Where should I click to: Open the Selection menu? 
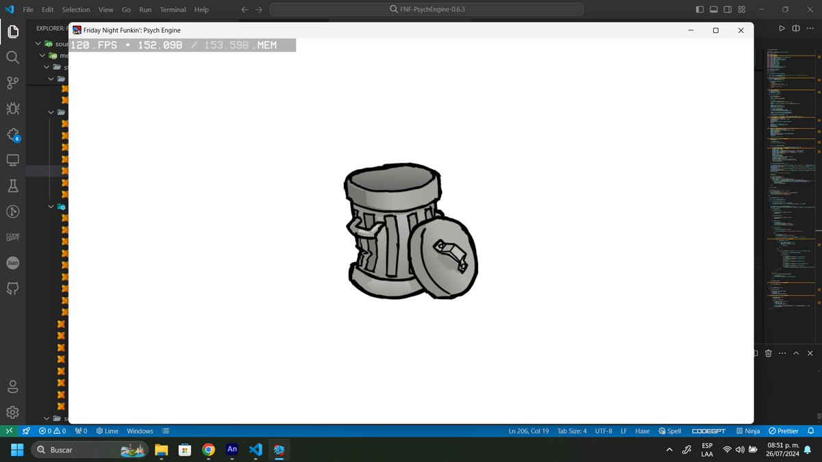[x=76, y=10]
